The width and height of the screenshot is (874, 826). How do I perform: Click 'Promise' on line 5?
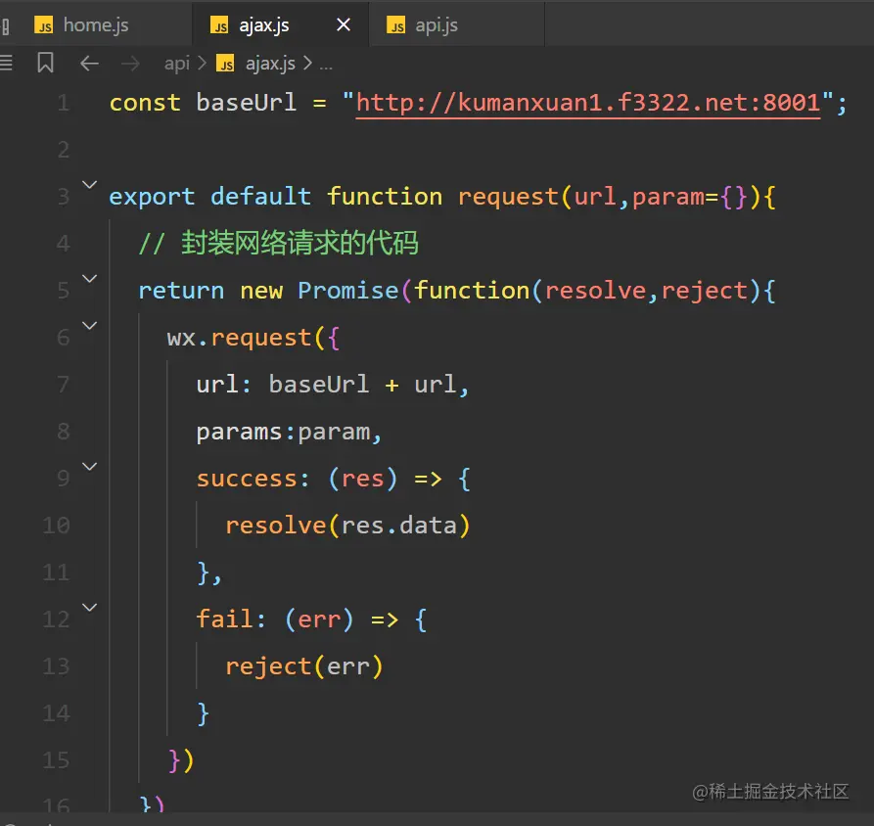click(x=348, y=291)
